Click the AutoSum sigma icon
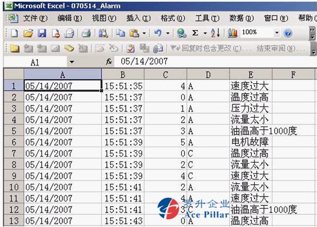Screen dimensions: 317x227 [195, 33]
